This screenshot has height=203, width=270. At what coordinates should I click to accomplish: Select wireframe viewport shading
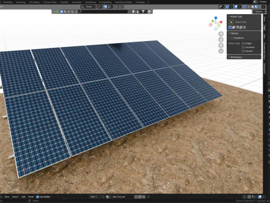coord(249,7)
